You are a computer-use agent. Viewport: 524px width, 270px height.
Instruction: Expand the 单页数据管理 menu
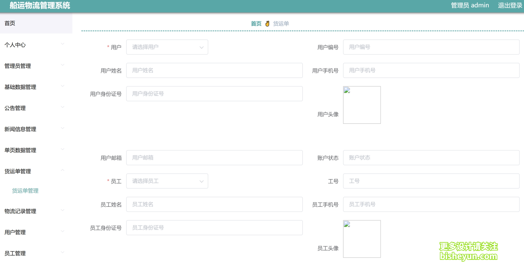click(x=36, y=150)
